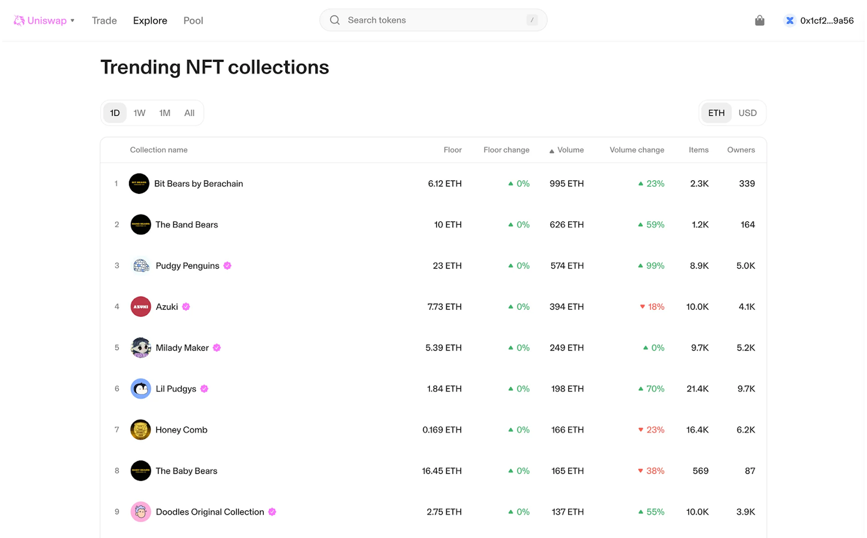Sort by Owners column
The image size is (867, 538).
741,150
